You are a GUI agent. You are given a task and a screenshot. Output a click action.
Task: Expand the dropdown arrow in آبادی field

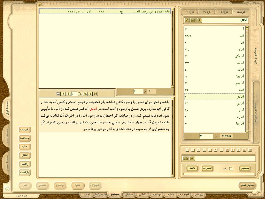pyautogui.click(x=199, y=20)
